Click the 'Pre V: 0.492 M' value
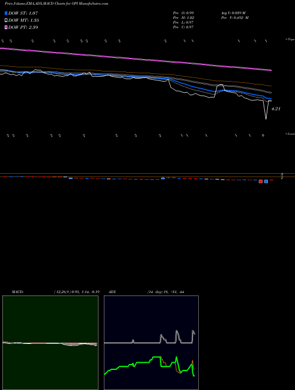This screenshot has width=295, height=390. click(235, 18)
